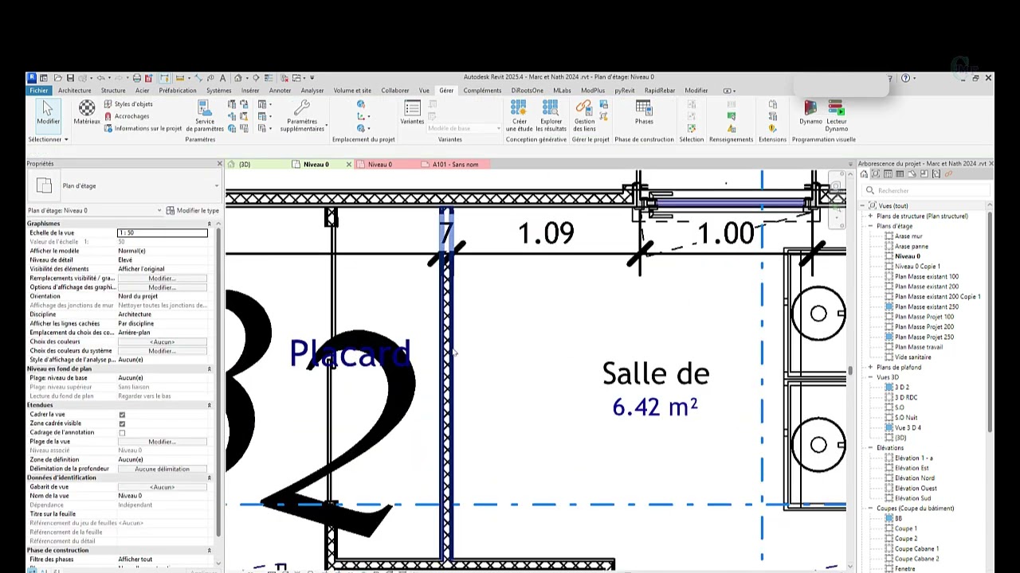
Task: Click the Undo arrow in quick access toolbar
Action: (100, 78)
